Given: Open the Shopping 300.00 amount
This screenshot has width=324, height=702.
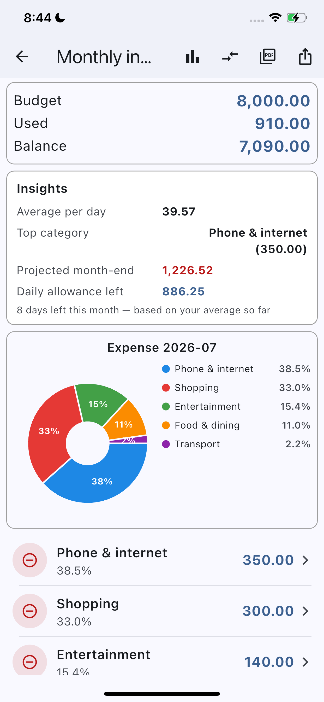Looking at the screenshot, I should coord(268,611).
